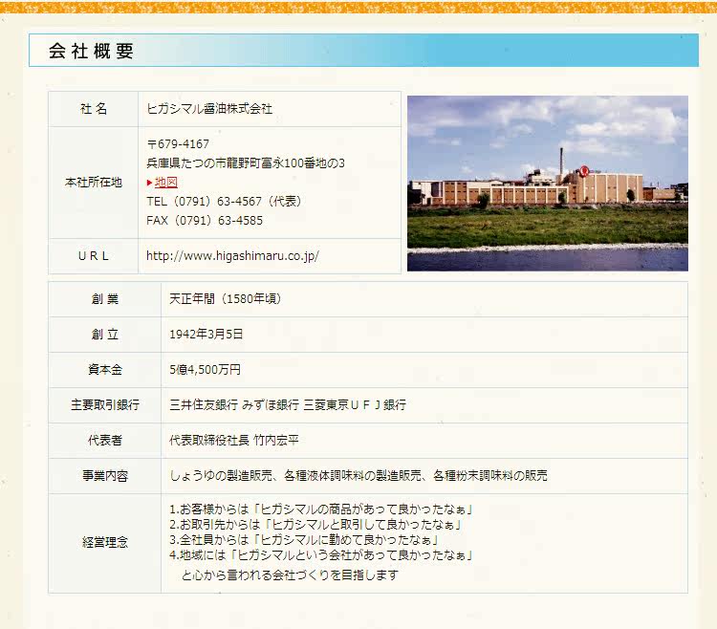Click the 事業内容 row label

105,476
